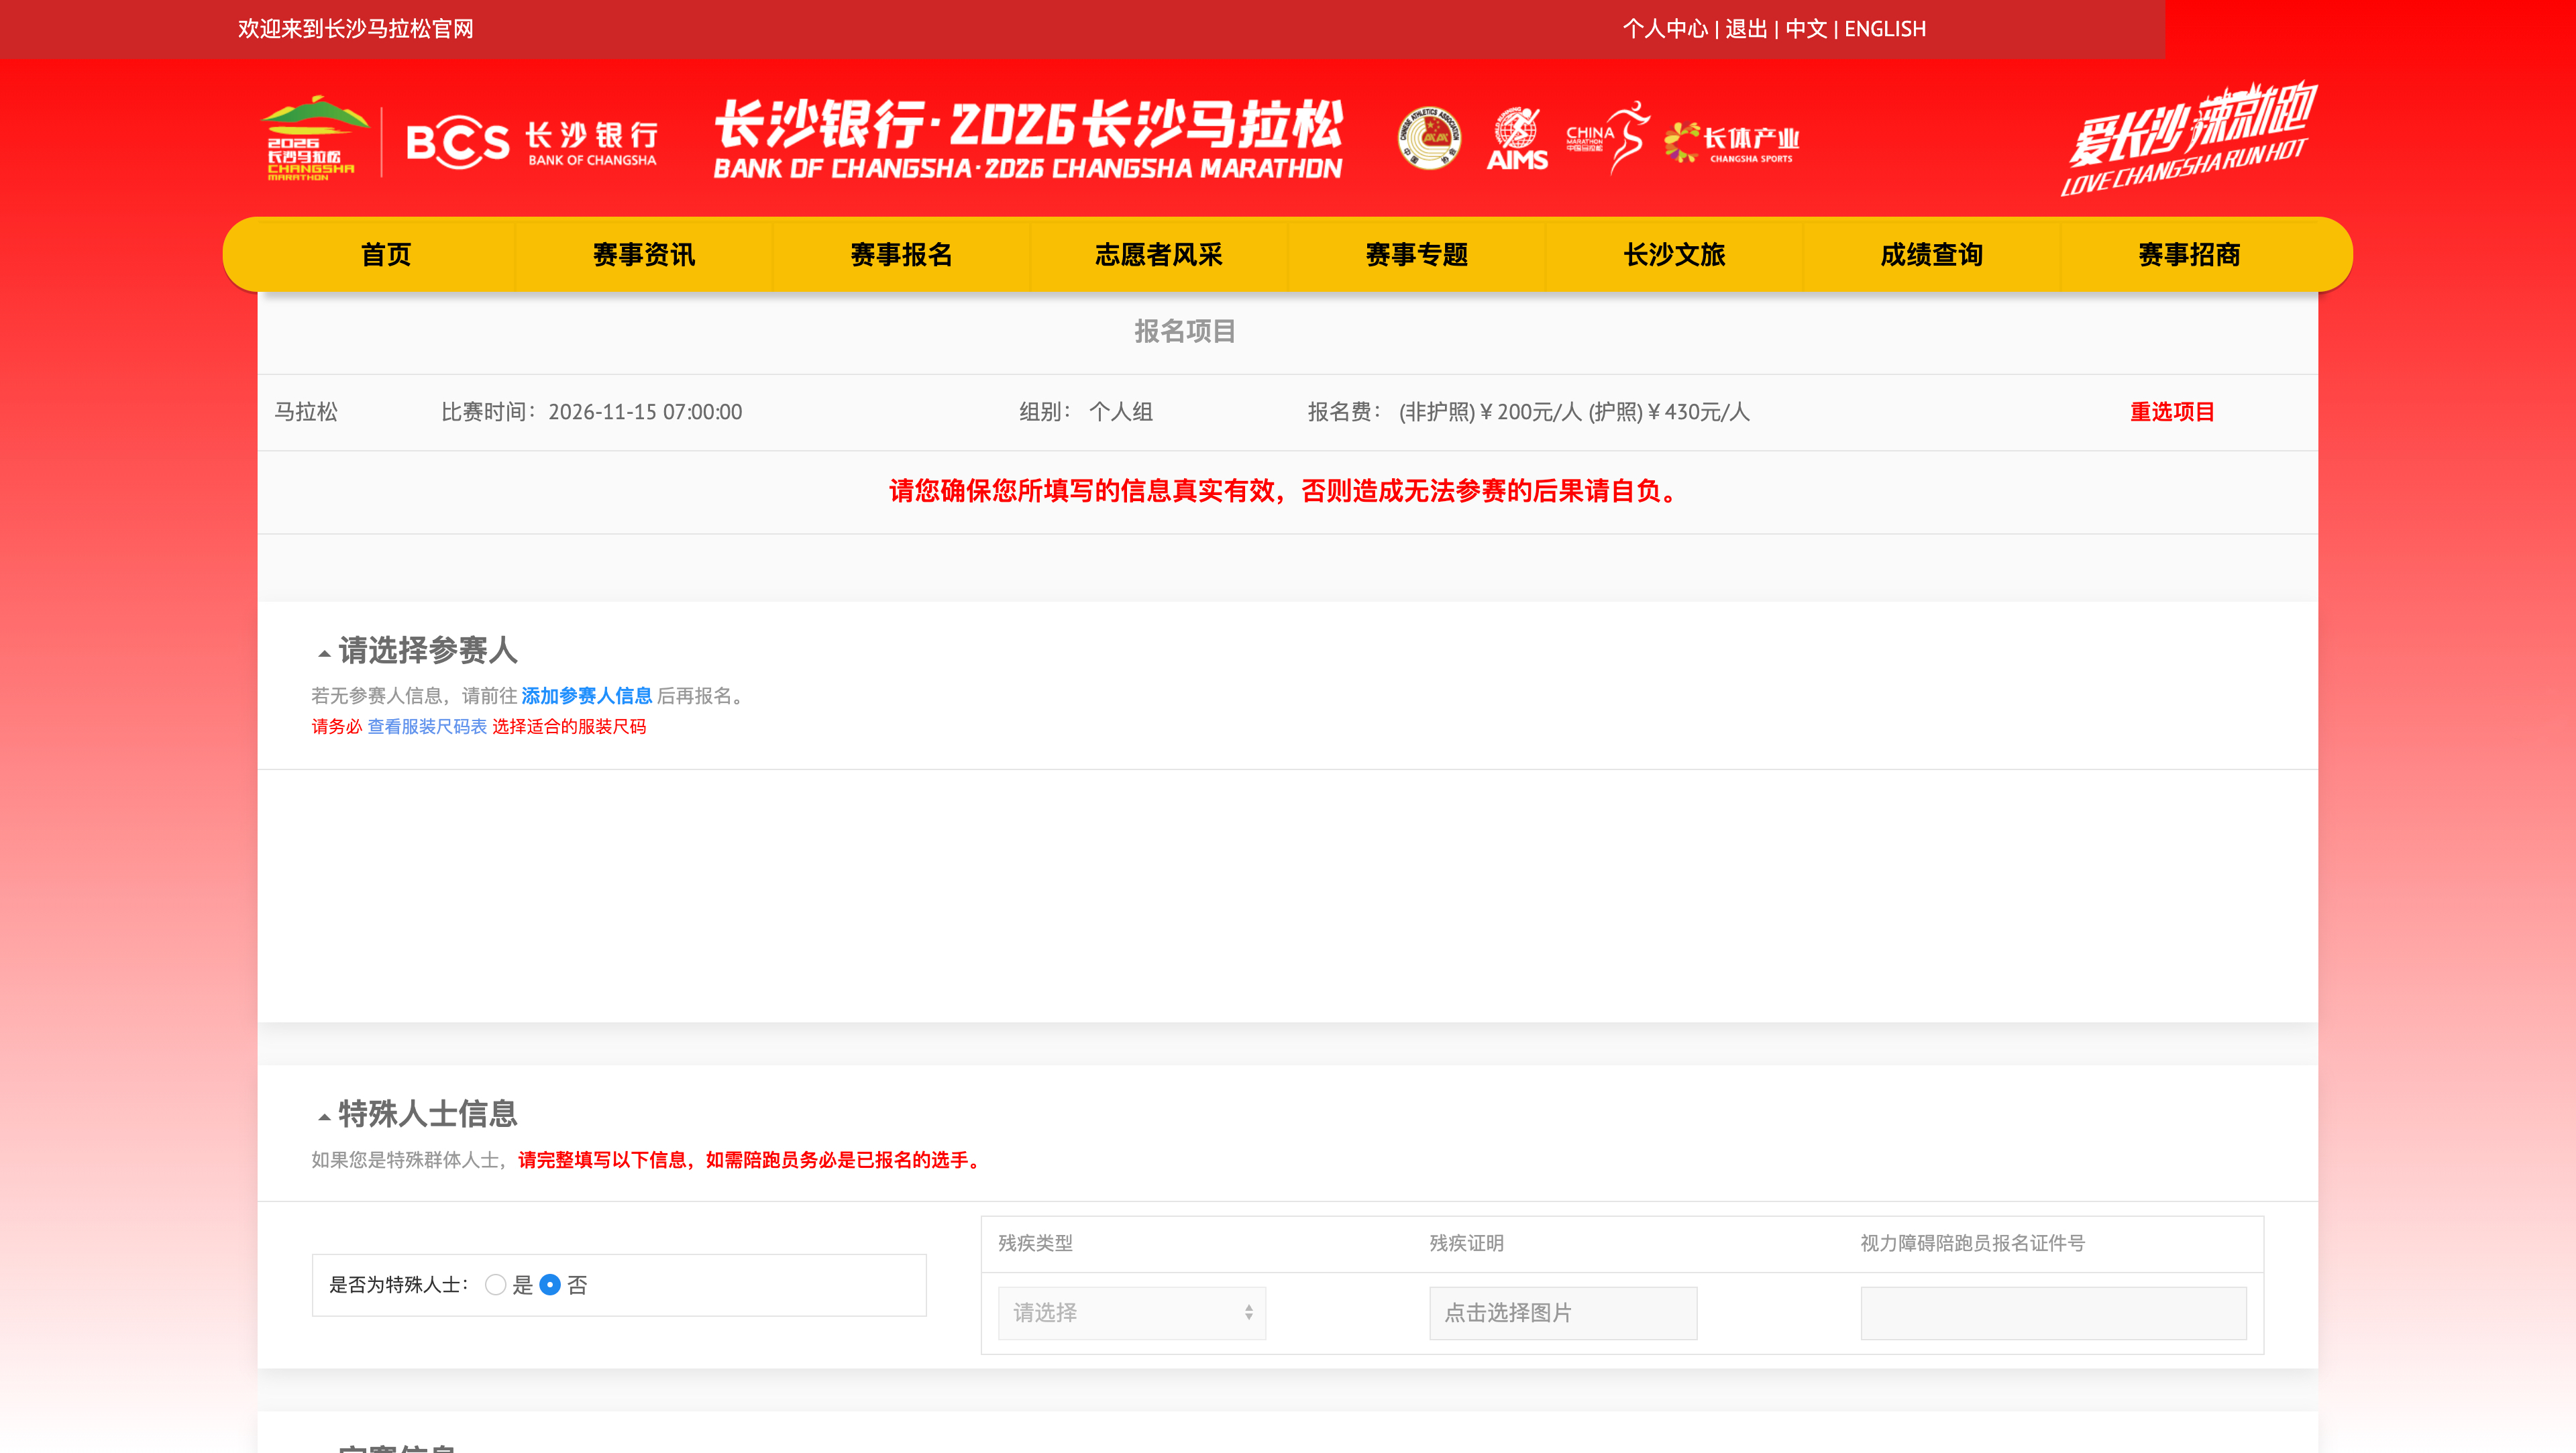The width and height of the screenshot is (2576, 1453).
Task: Click the 马拉松 event name text
Action: click(306, 412)
